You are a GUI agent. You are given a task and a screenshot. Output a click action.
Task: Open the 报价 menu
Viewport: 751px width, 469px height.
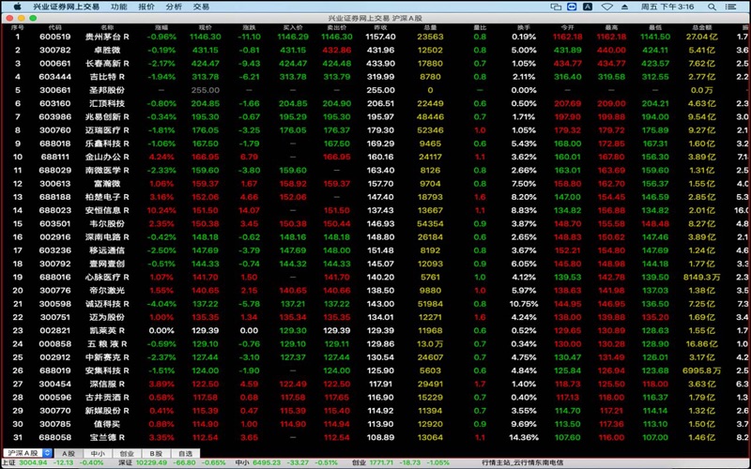pyautogui.click(x=146, y=7)
